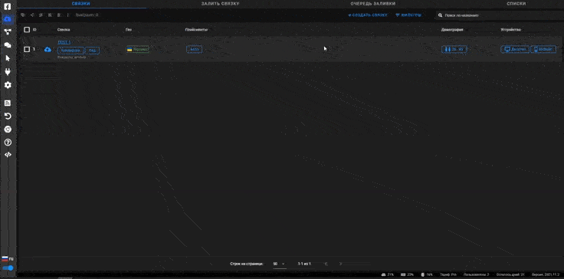Screen dimensions: 564x279
Task: Click the Создать связку button
Action: [x=368, y=15]
